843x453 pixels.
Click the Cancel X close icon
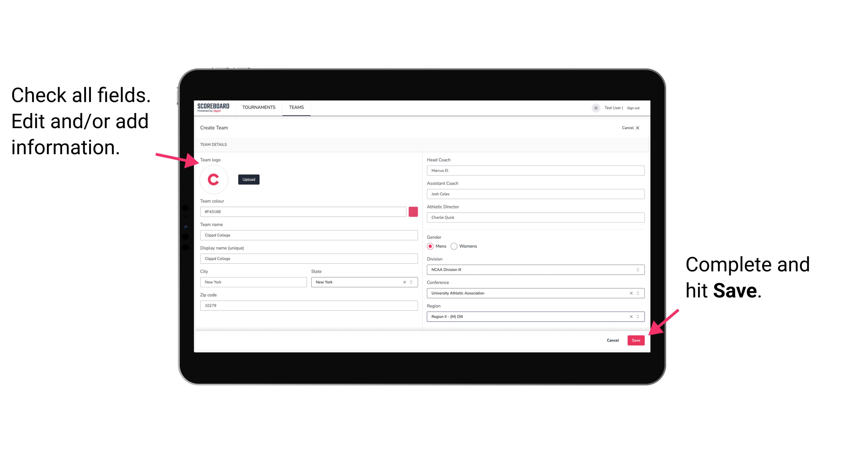click(x=638, y=128)
